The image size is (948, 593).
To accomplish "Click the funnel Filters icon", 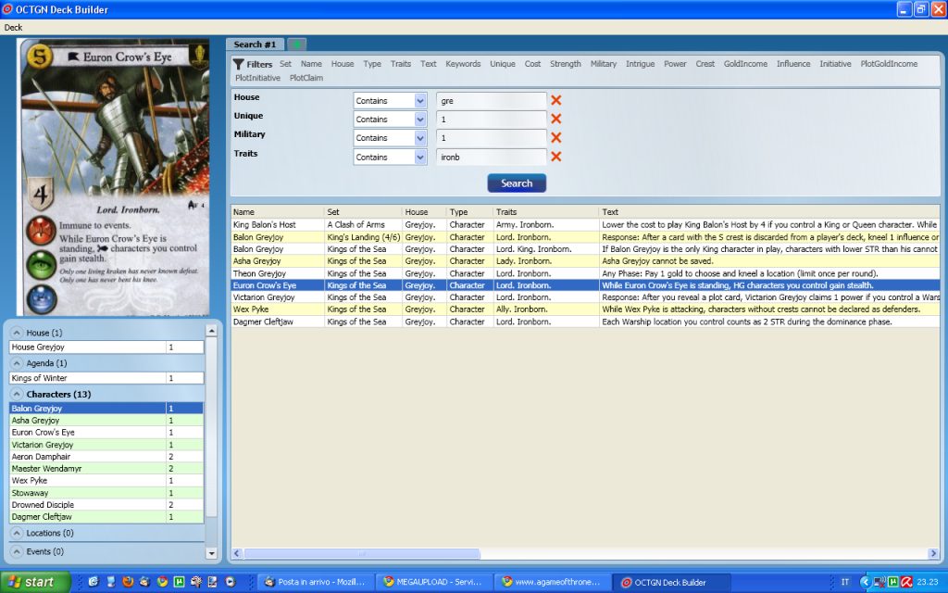I will [x=238, y=64].
